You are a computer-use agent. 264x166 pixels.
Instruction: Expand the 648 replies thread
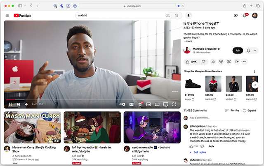click(x=198, y=152)
